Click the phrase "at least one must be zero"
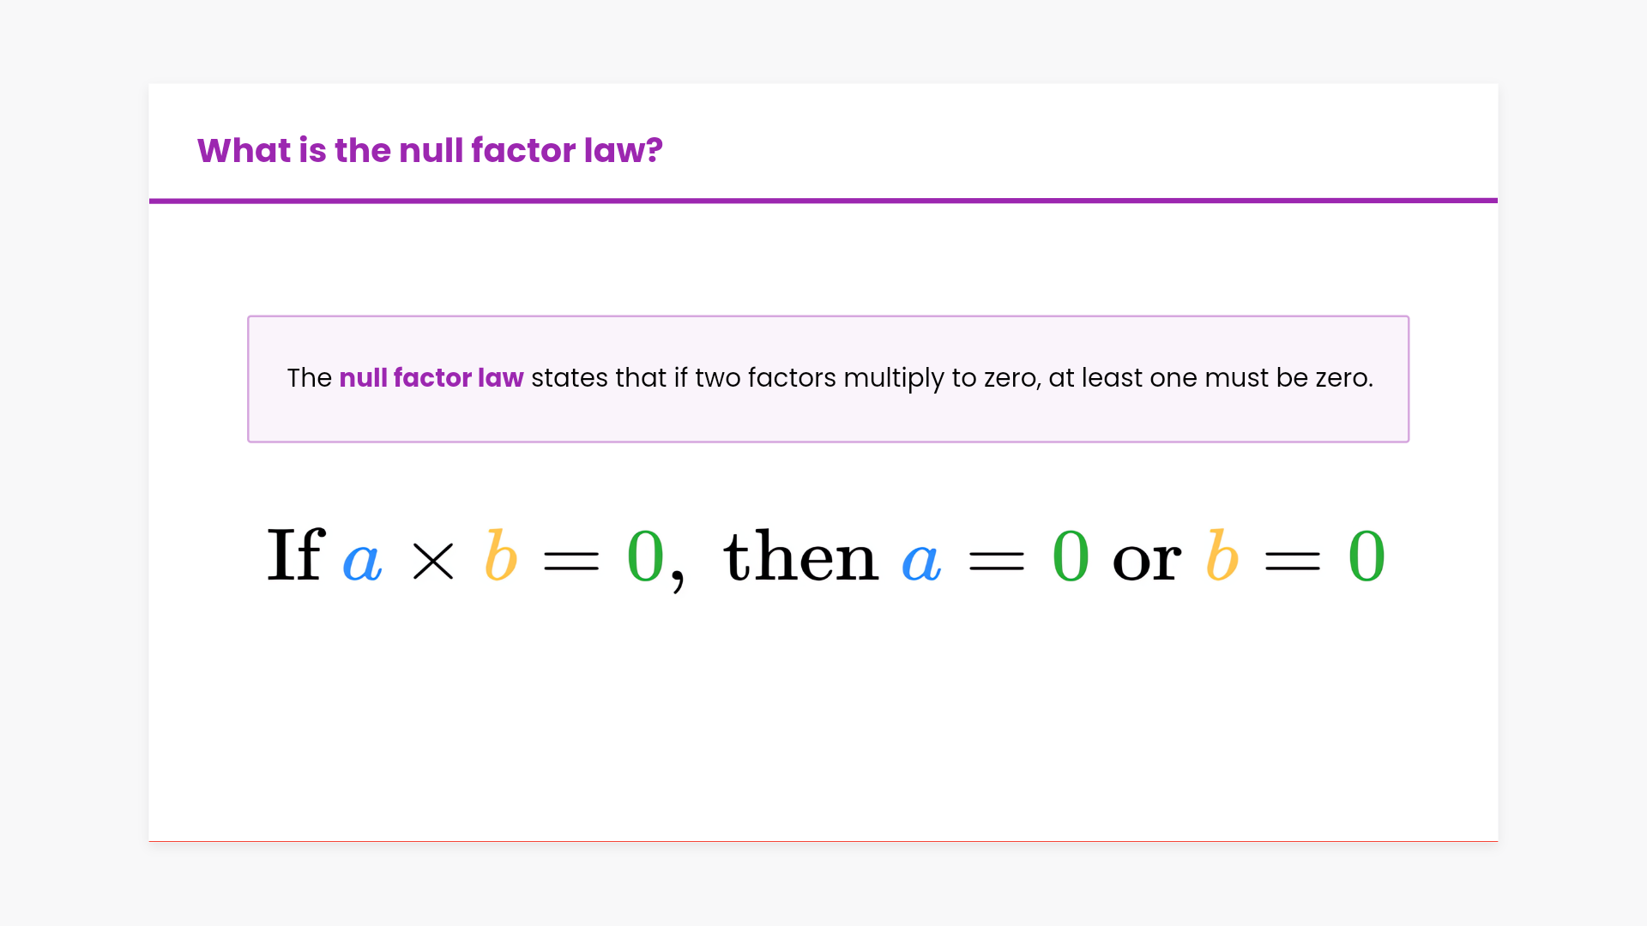The width and height of the screenshot is (1647, 926). [1209, 378]
